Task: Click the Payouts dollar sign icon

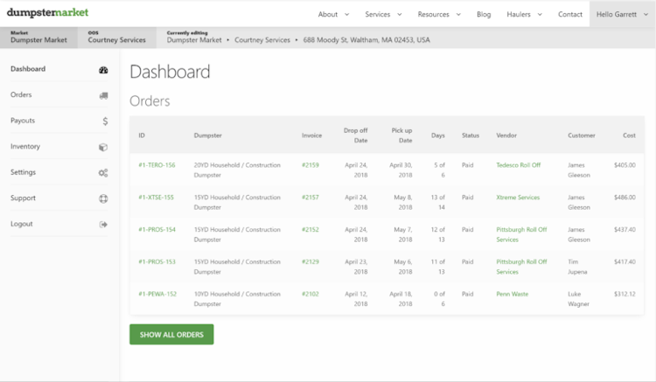Action: click(105, 122)
